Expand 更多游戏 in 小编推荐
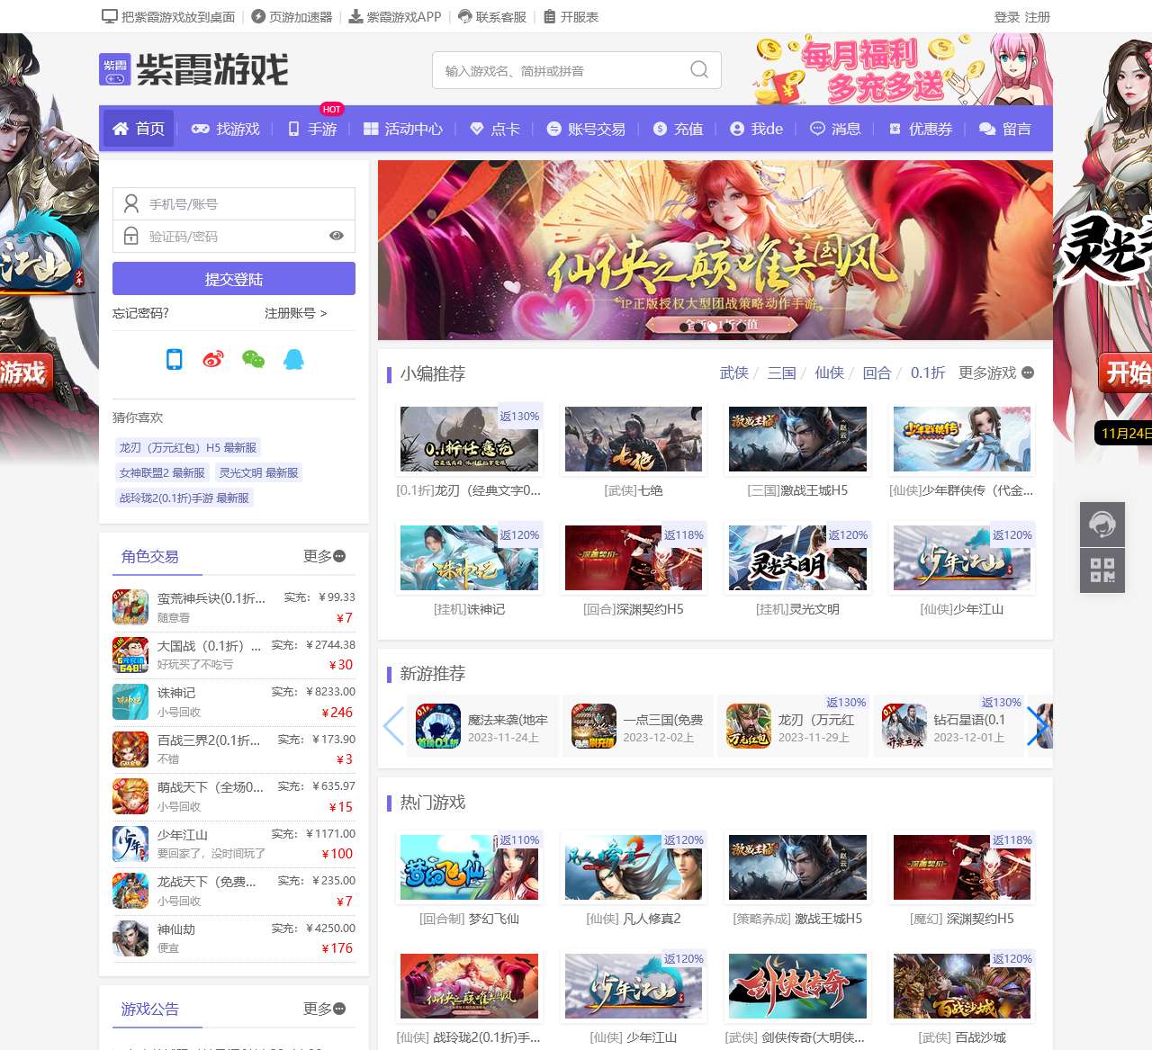The image size is (1152, 1050). click(996, 372)
